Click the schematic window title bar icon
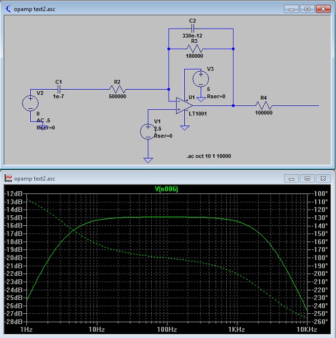 pos(8,9)
